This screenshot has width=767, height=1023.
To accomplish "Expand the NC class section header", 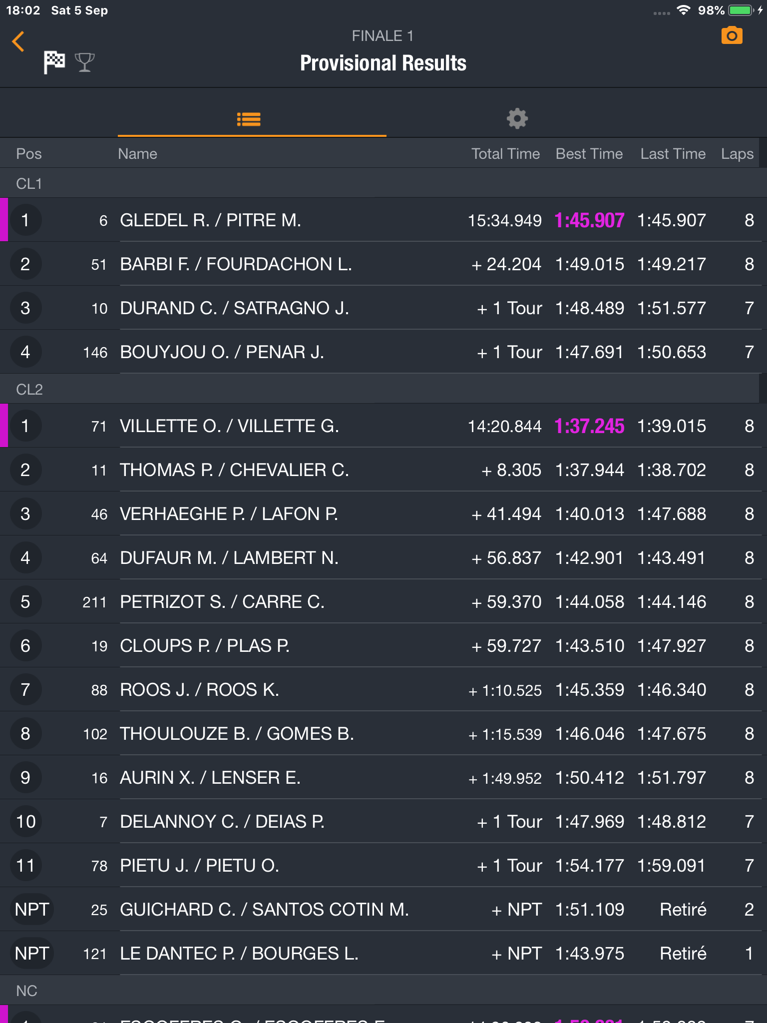I will 27,991.
